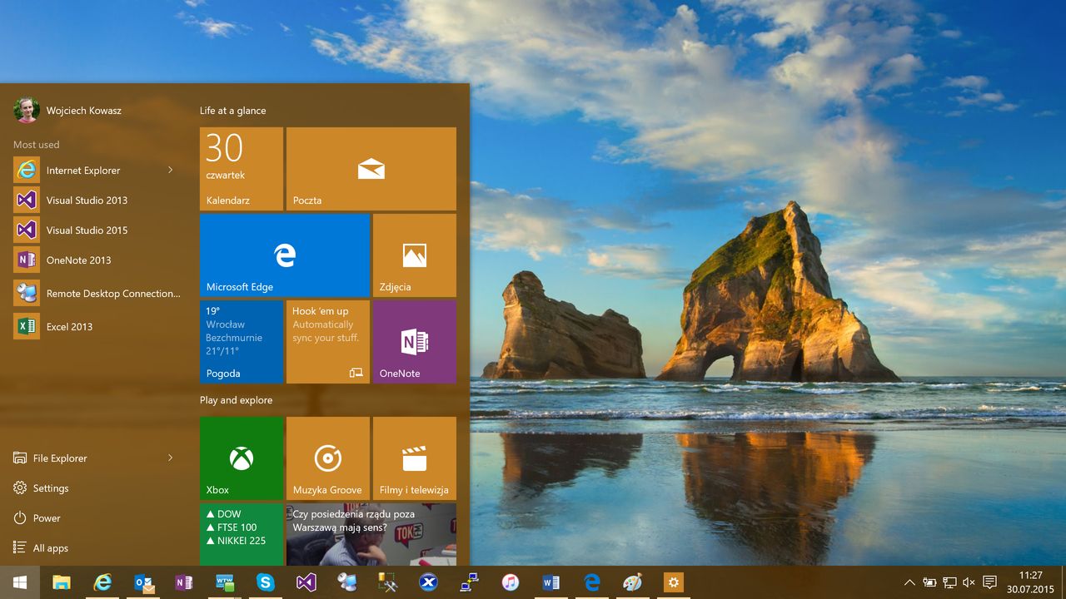Open the Poczta mail tile

371,168
